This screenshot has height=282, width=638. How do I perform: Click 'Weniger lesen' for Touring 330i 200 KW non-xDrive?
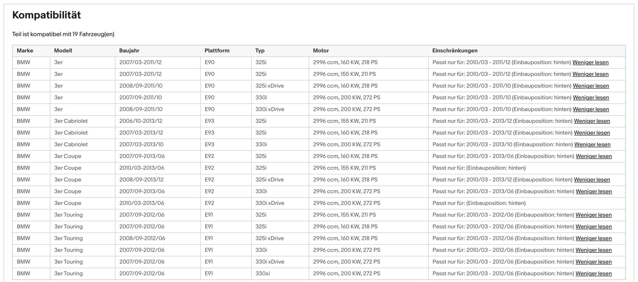coord(593,250)
